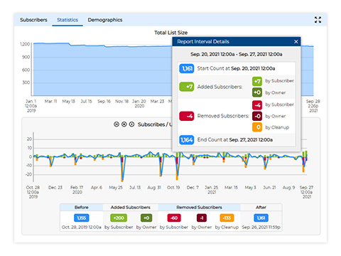The height and width of the screenshot is (256, 341).
Task: Select the Statistics tab
Action: [x=67, y=20]
